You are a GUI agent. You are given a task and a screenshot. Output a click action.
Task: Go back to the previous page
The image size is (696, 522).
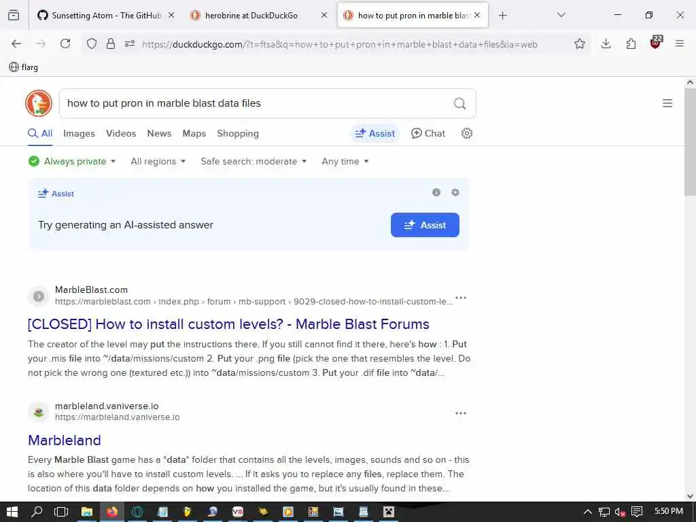coord(16,43)
